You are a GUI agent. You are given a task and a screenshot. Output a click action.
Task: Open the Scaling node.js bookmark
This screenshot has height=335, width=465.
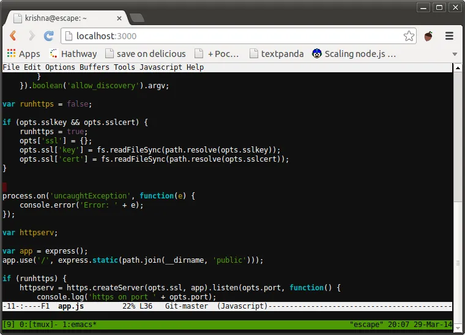(354, 54)
